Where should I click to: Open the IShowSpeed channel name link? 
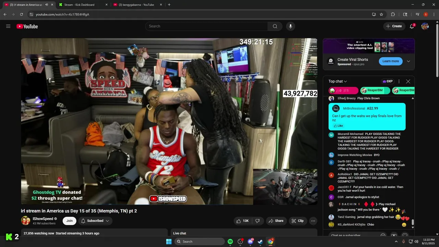(x=43, y=219)
